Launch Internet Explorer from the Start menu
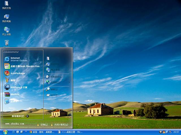Image resolution: width=181 pixels, height=135 pixels. point(16,59)
